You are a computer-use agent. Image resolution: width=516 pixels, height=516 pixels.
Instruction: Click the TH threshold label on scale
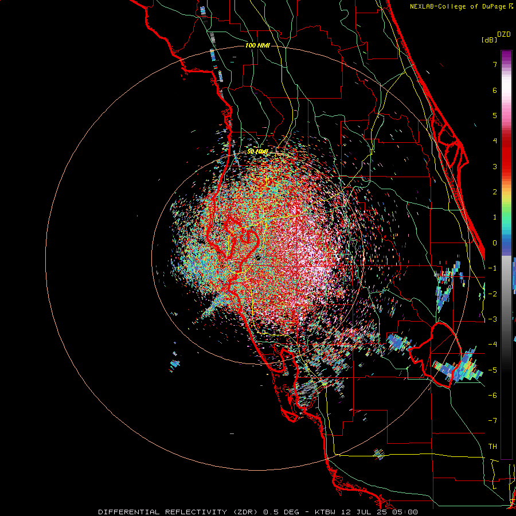click(492, 447)
